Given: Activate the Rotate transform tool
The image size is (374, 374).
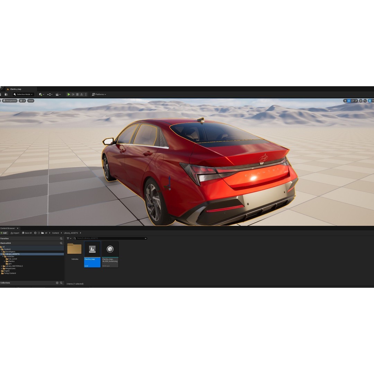Looking at the screenshot, I should 353,101.
